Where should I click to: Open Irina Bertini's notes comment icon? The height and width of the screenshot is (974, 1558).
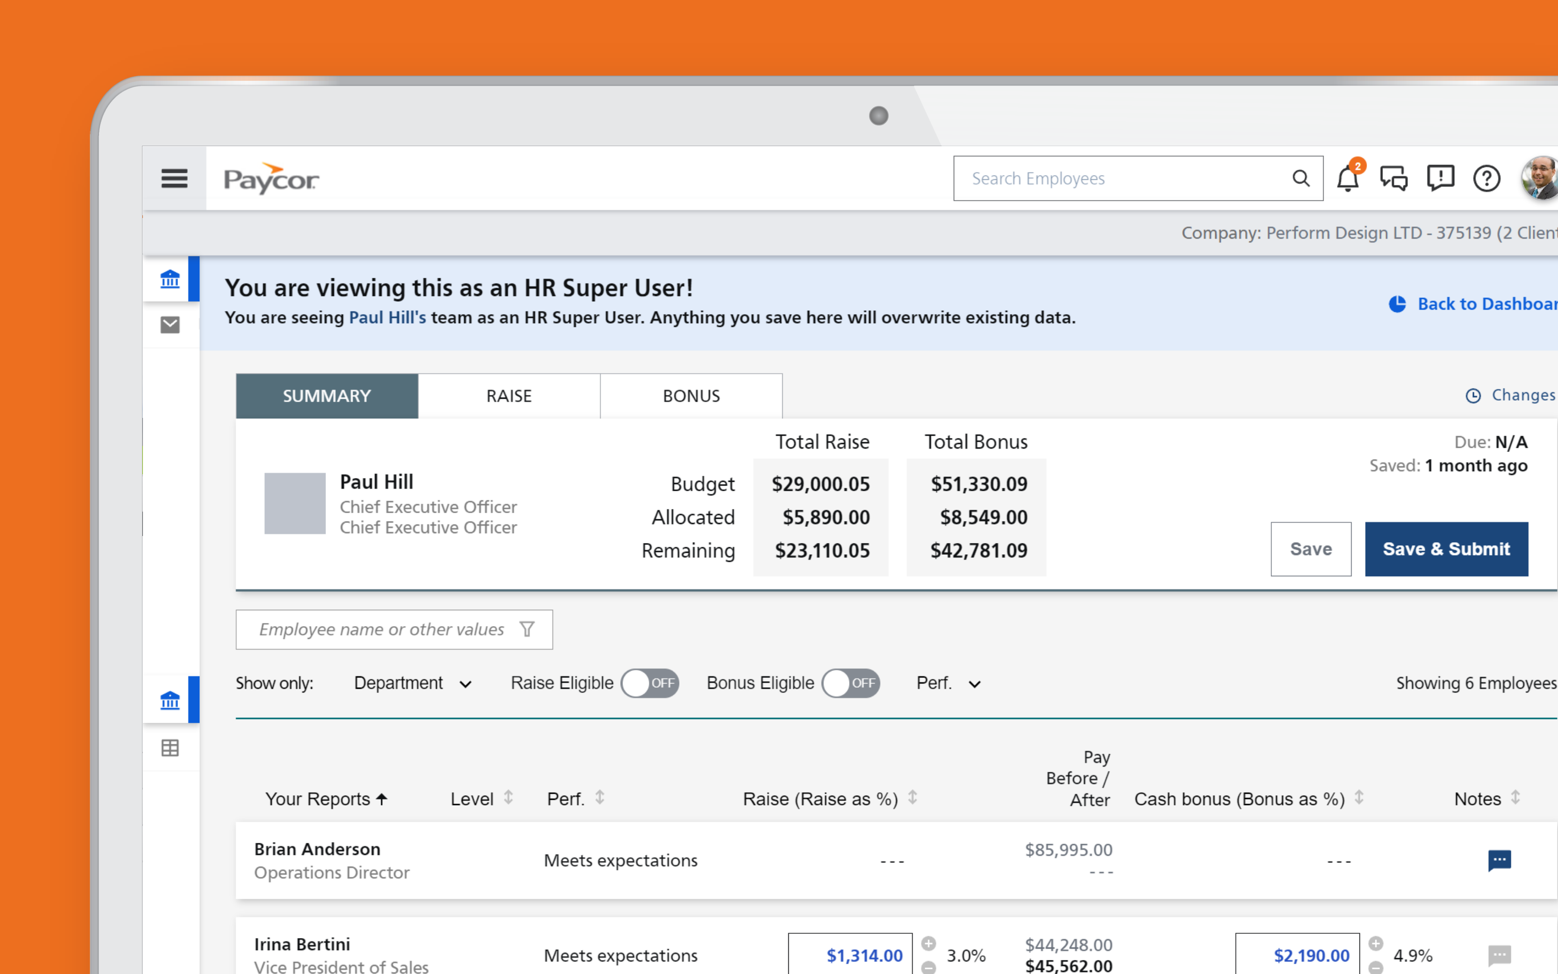pyautogui.click(x=1499, y=955)
